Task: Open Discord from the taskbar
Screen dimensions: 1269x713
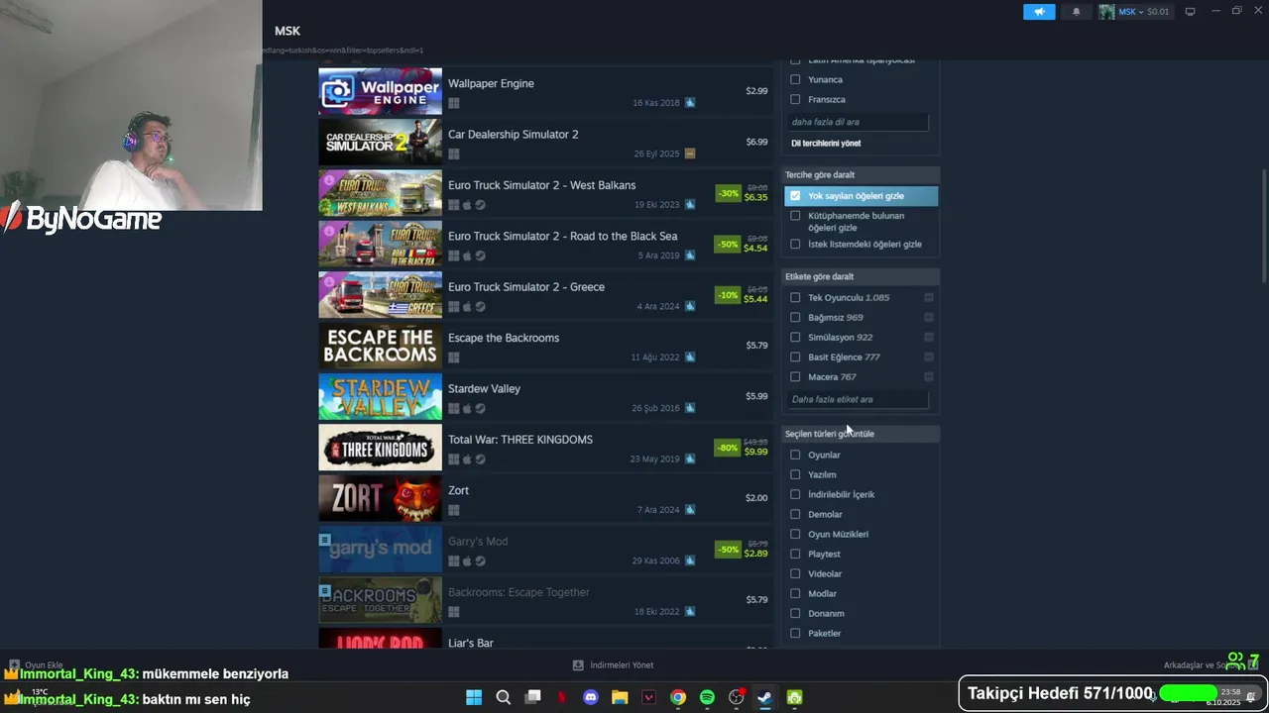Action: (x=591, y=697)
